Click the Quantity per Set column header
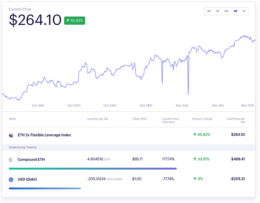Image resolution: width=260 pixels, height=203 pixels. (97, 119)
